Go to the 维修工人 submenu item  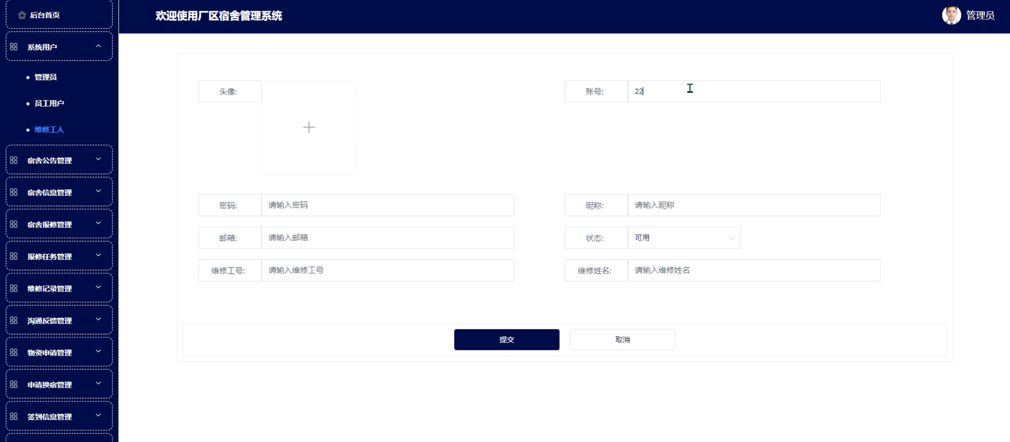[49, 130]
